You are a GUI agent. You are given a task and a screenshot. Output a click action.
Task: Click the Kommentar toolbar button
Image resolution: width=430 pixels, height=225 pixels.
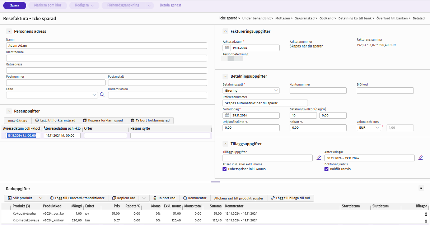coord(195,198)
